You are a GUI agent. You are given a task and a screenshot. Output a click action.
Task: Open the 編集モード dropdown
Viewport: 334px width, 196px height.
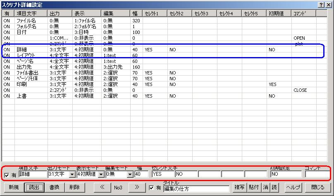click(x=129, y=174)
